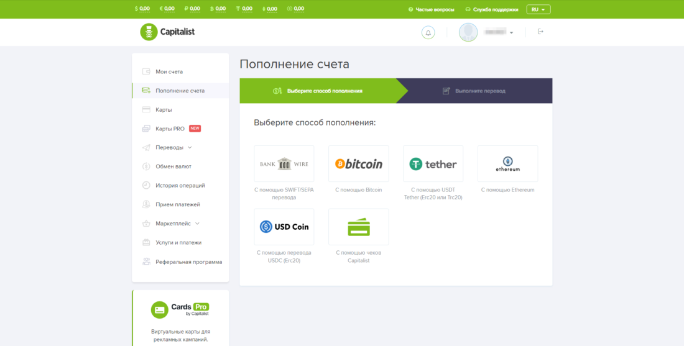
Task: Click the Выполните перевод step tab
Action: [x=479, y=91]
